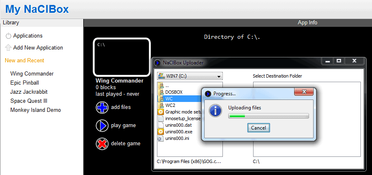The width and height of the screenshot is (372, 175).
Task: Click the destination path C:\ text
Action: 256,162
